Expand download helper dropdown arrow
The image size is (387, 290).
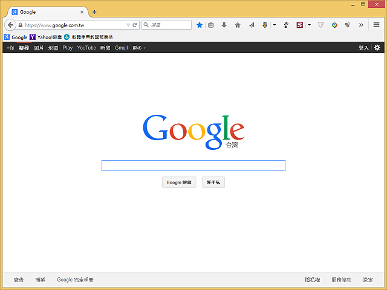point(275,25)
